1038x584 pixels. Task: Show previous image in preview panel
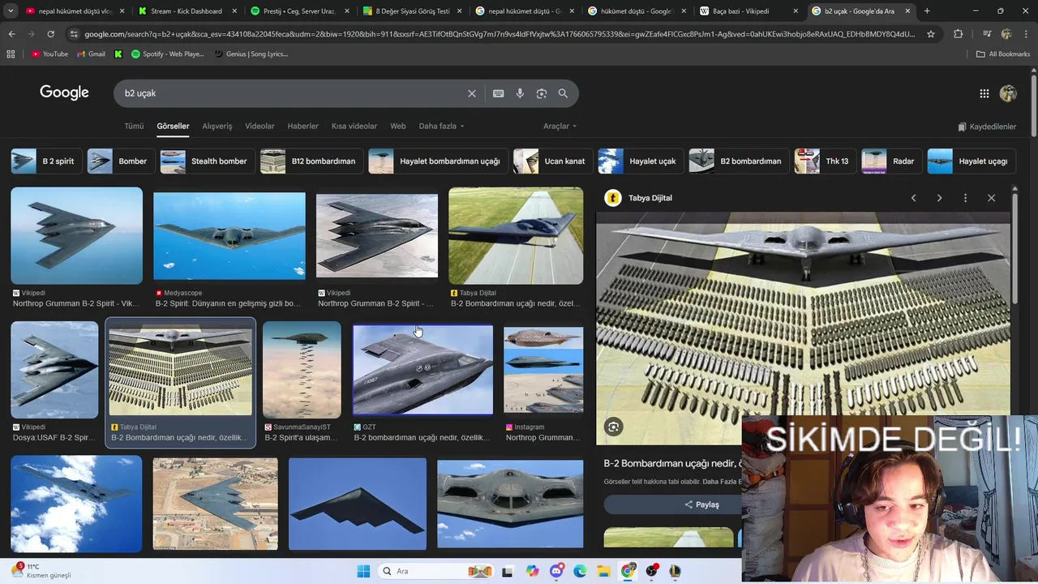point(913,198)
